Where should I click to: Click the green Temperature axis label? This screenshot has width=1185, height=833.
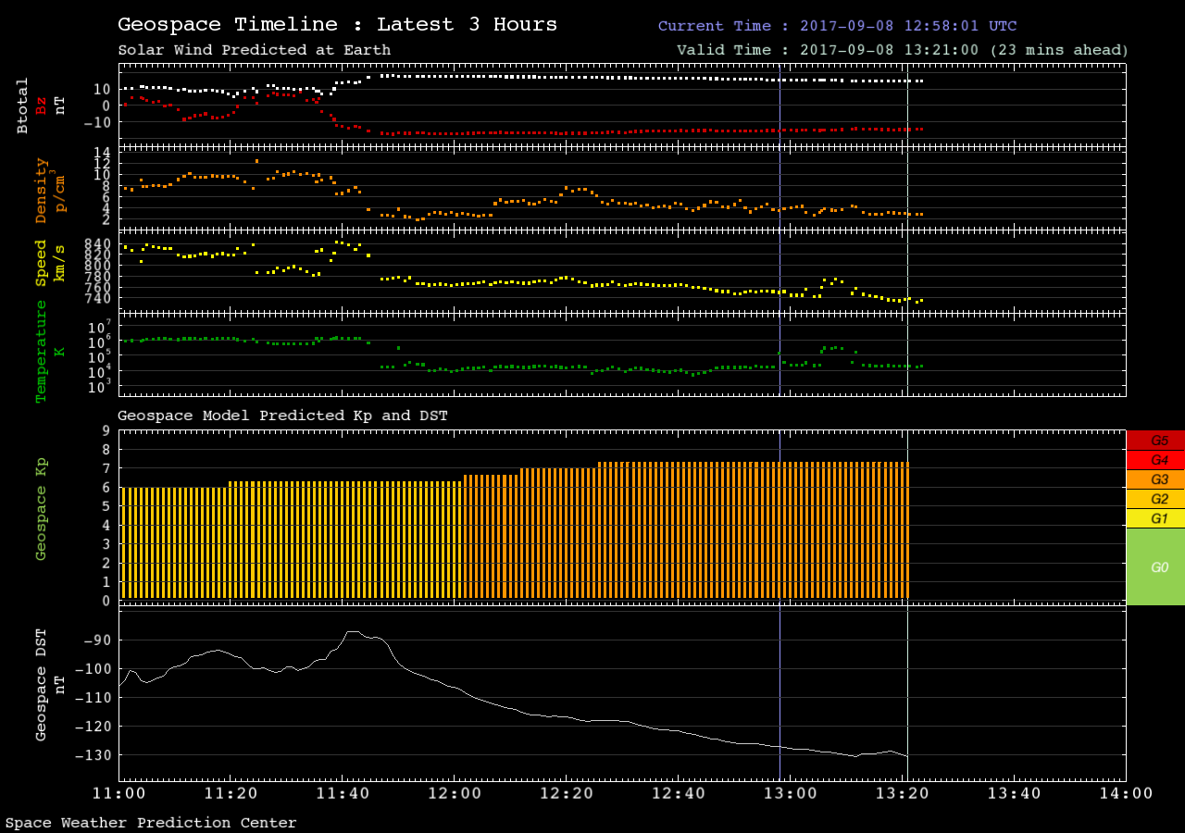41,356
